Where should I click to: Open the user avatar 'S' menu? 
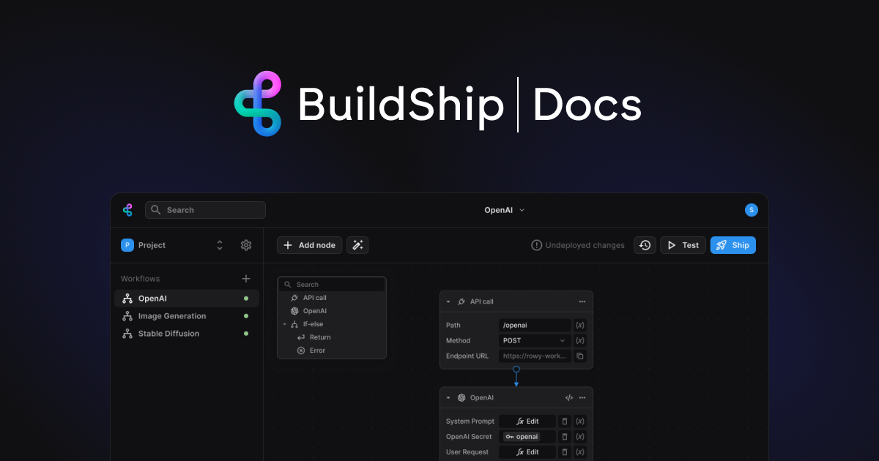pos(752,210)
